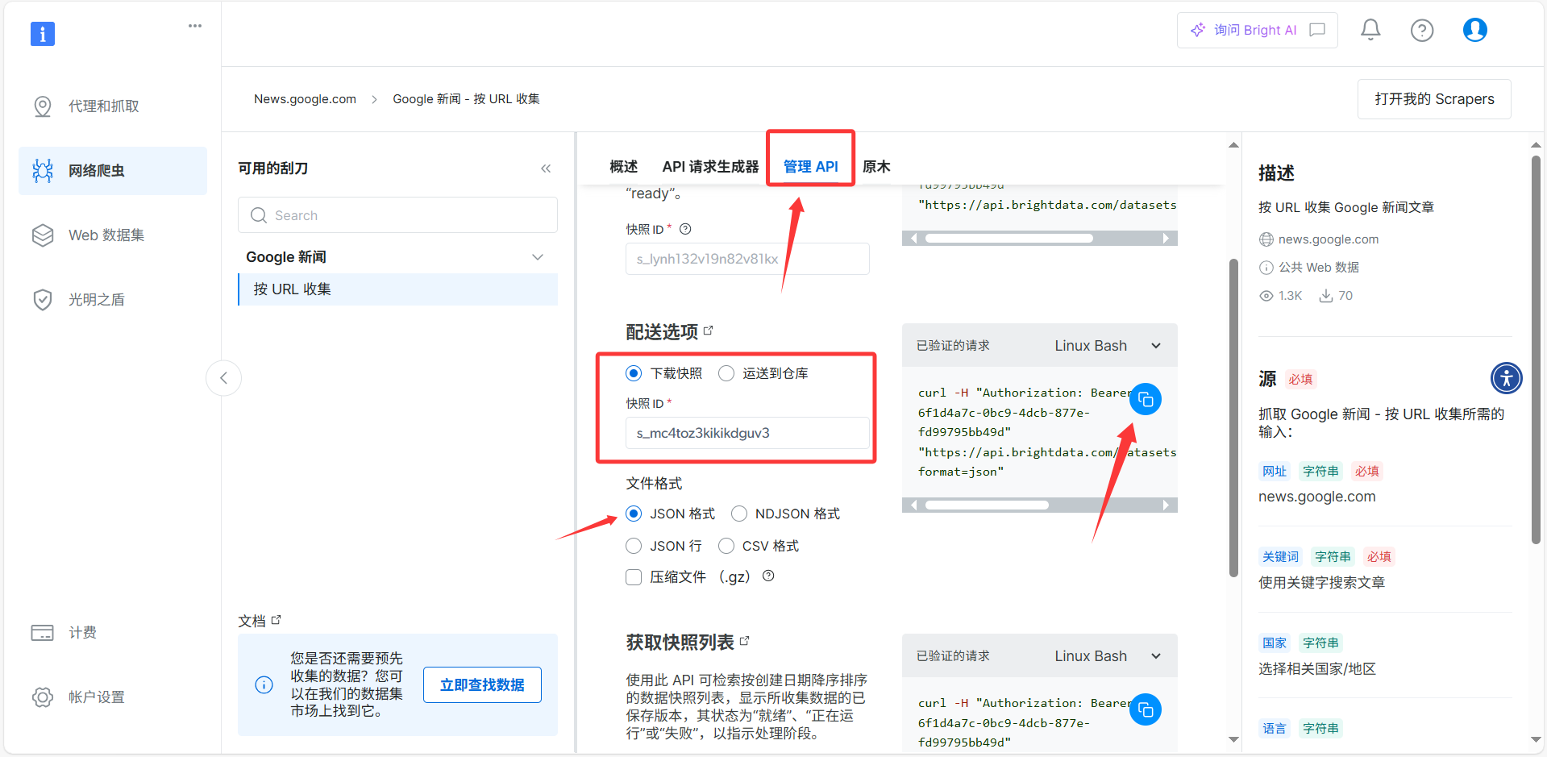1547x757 pixels.
Task: Click the search magnifier icon
Action: pyautogui.click(x=259, y=215)
